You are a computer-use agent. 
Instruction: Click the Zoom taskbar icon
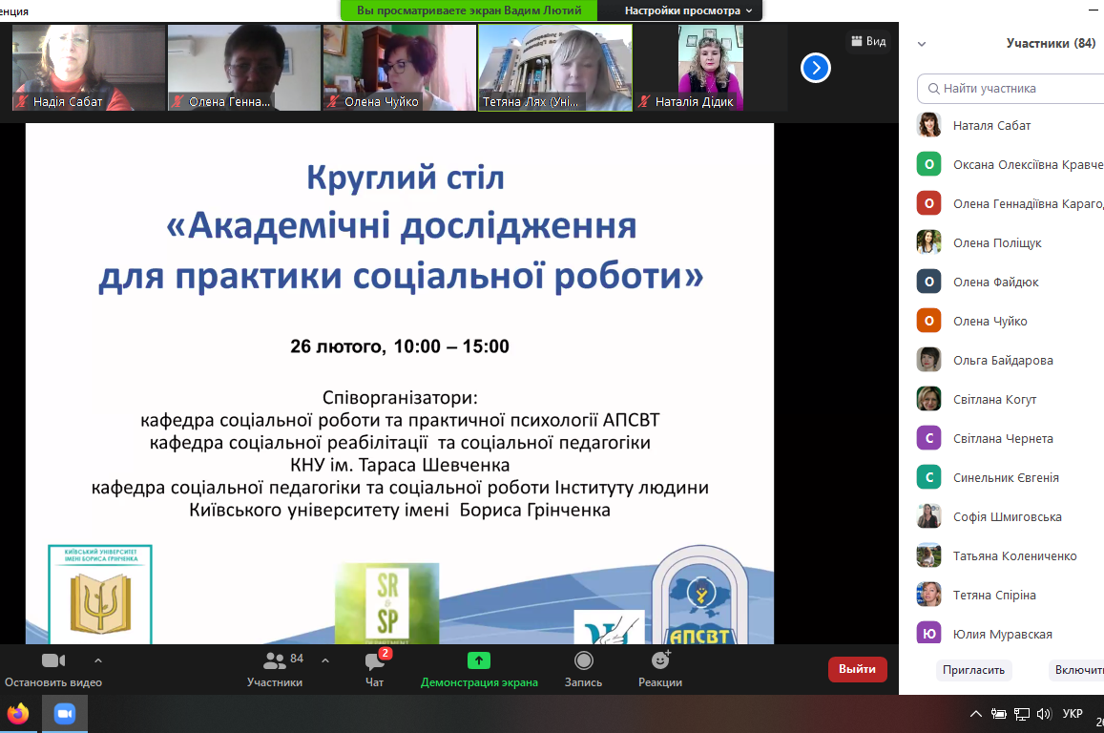pyautogui.click(x=65, y=714)
